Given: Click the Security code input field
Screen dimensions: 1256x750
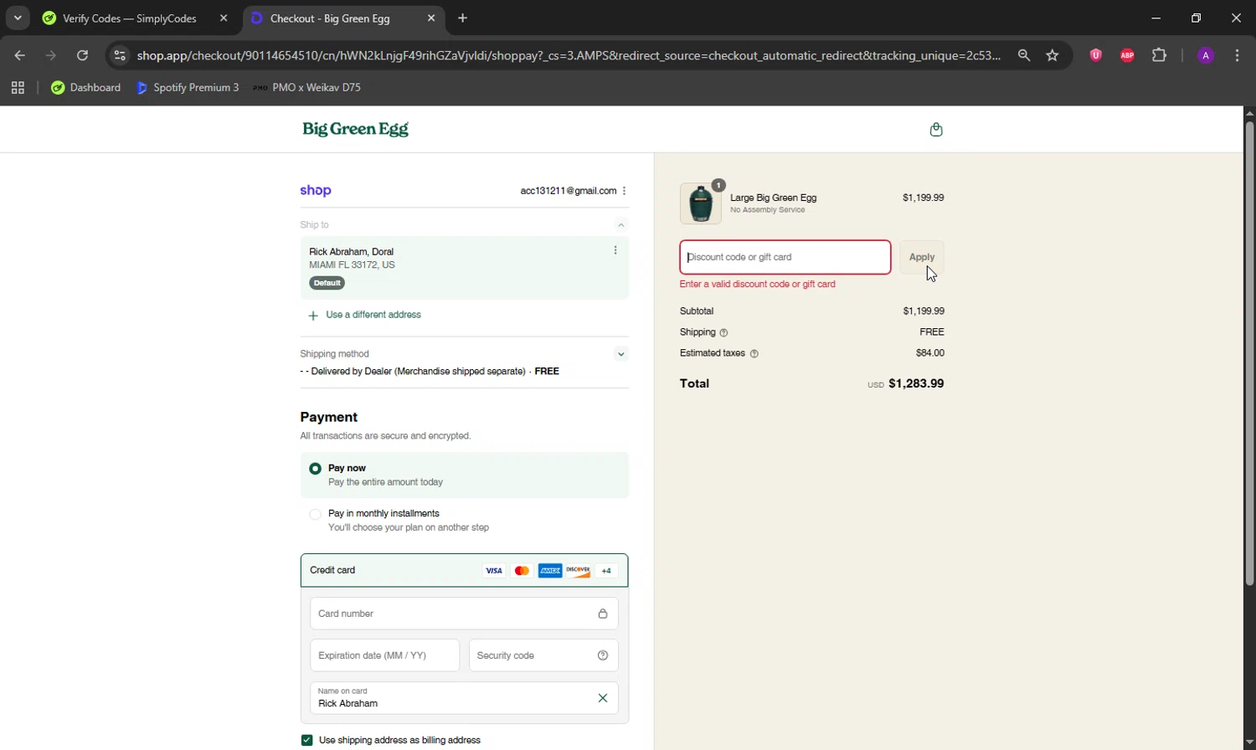Looking at the screenshot, I should click(x=543, y=655).
